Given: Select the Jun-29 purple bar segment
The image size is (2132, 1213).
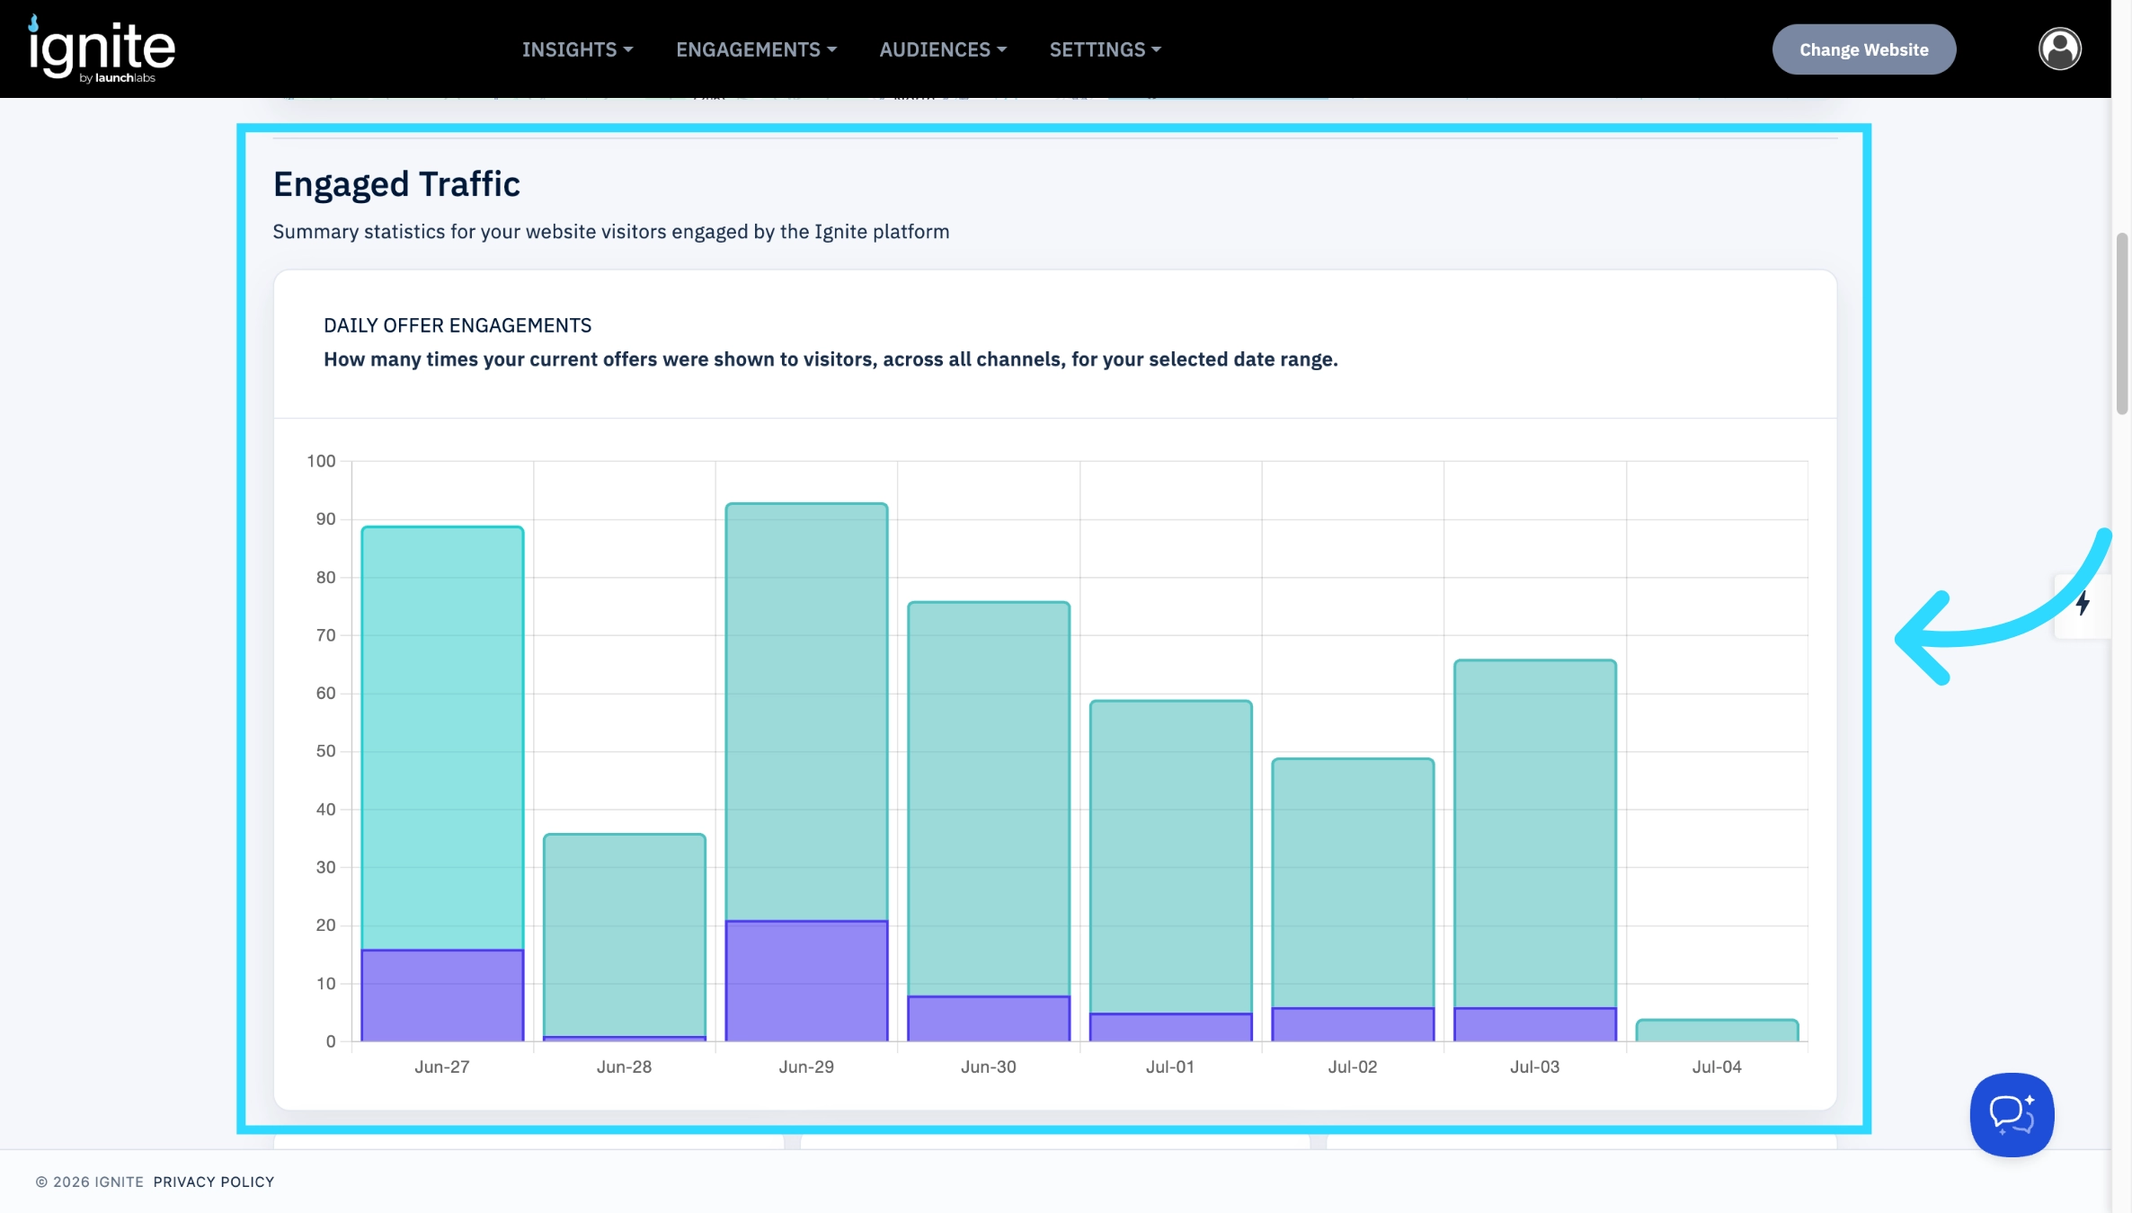Looking at the screenshot, I should tap(806, 981).
